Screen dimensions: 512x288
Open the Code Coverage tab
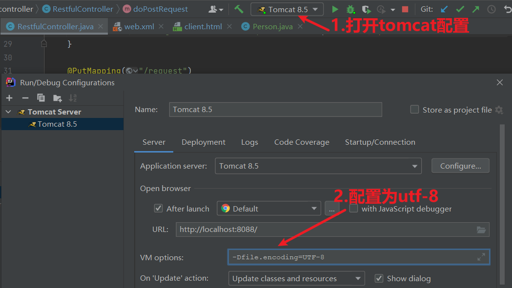pos(302,142)
